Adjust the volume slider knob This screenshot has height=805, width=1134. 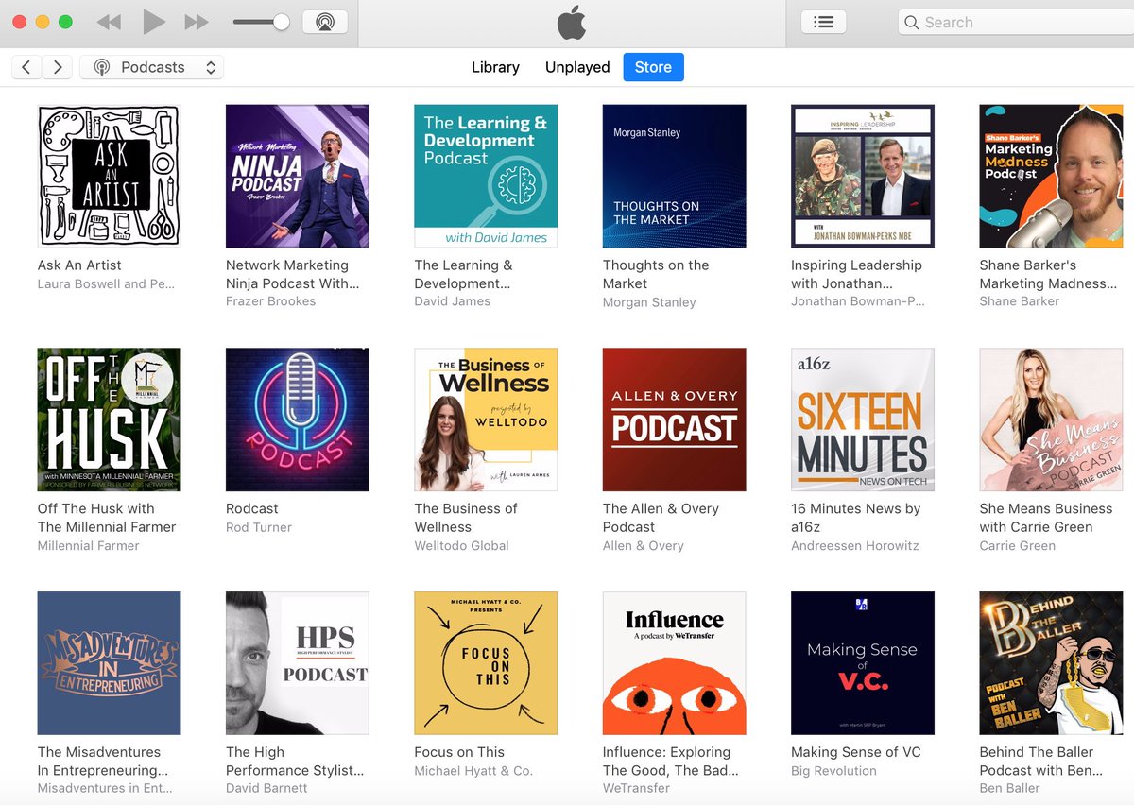pyautogui.click(x=281, y=22)
